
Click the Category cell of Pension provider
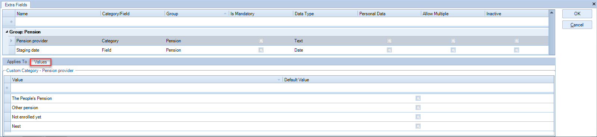[110, 41]
